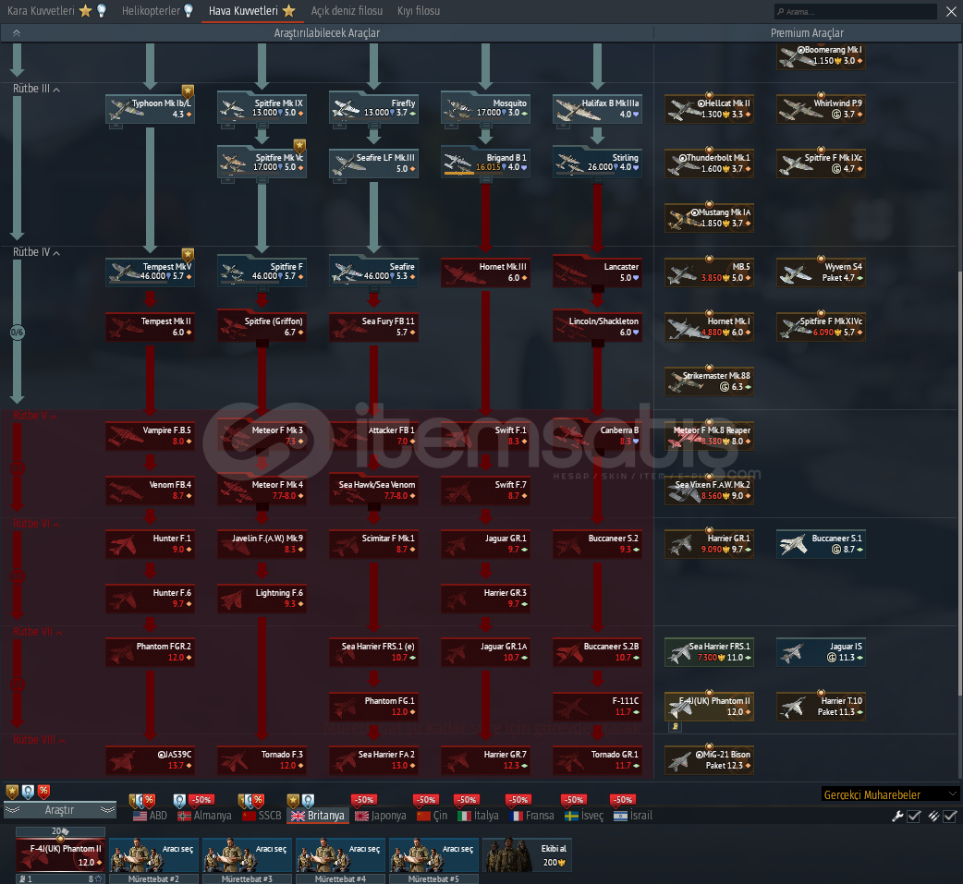
Task: Click the Araştır research button
Action: point(59,810)
